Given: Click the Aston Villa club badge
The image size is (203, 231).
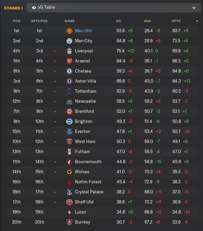Looking at the screenshot, I should tap(70, 81).
